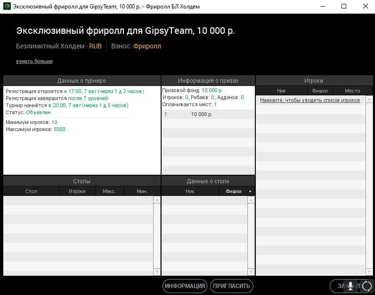Open the sort dropdown arrow next to Фишки

tap(250, 192)
